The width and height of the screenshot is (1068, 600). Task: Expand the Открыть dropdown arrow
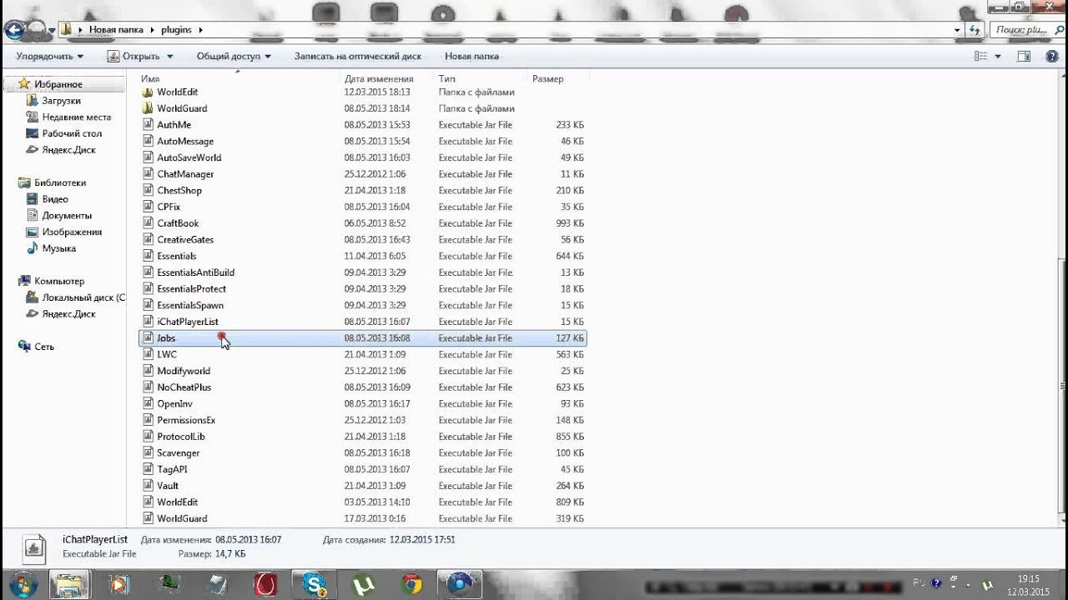pyautogui.click(x=169, y=56)
